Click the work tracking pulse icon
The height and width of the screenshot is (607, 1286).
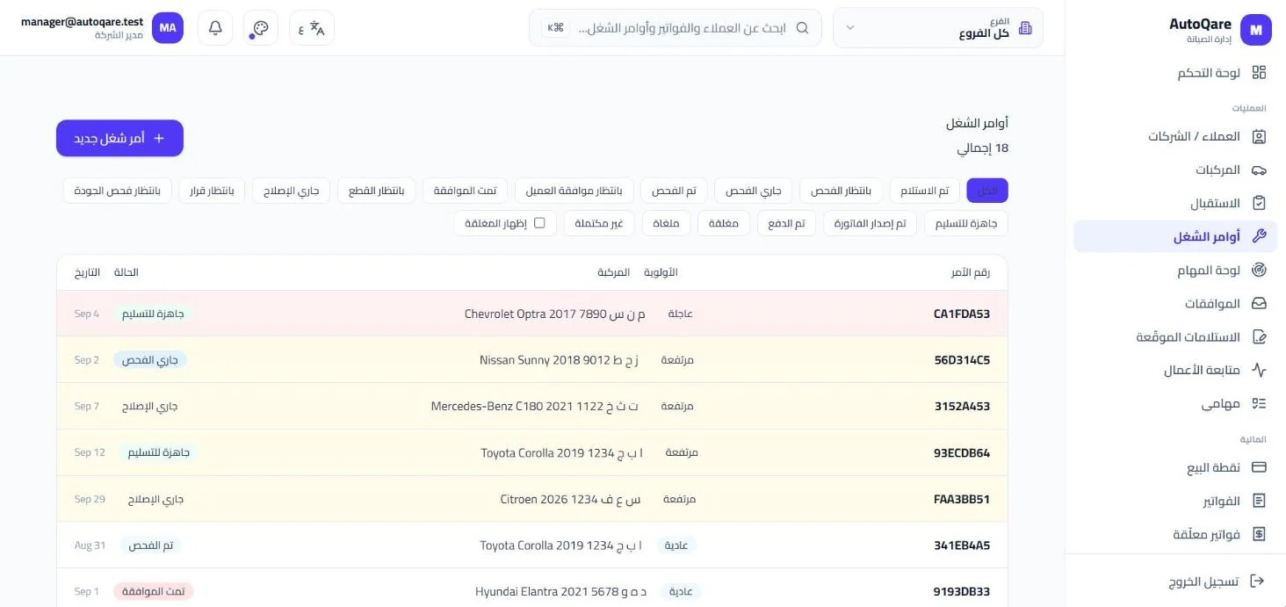point(1259,371)
